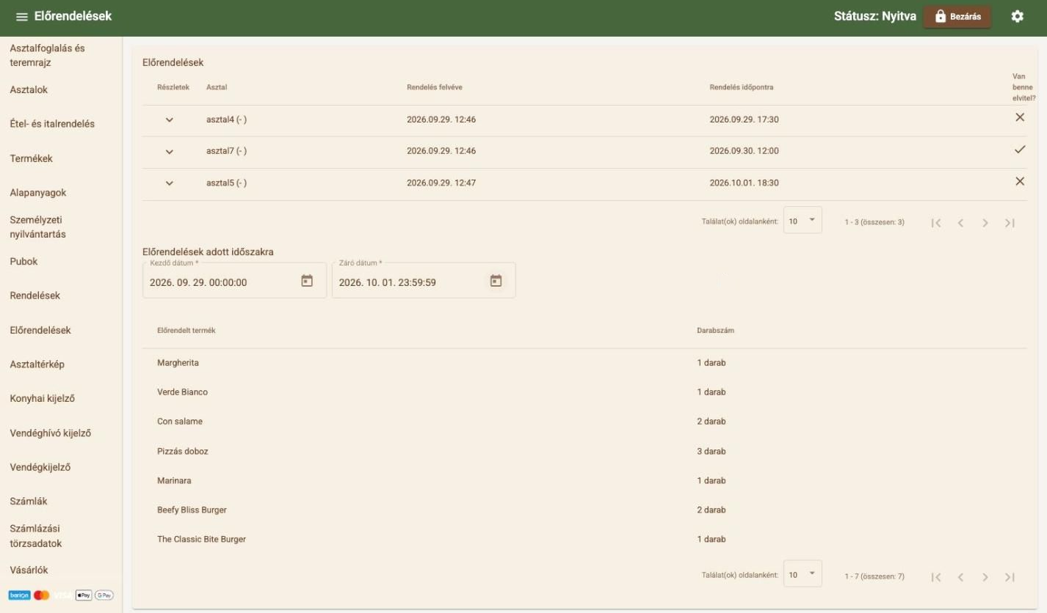Select the Verde Bianco row
1047x613 pixels.
click(x=584, y=392)
